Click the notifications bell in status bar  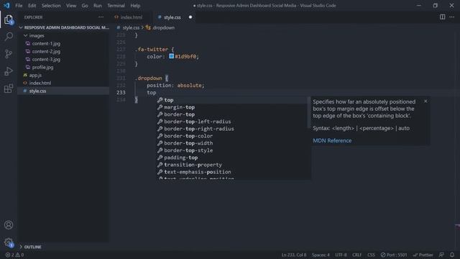pyautogui.click(x=452, y=255)
